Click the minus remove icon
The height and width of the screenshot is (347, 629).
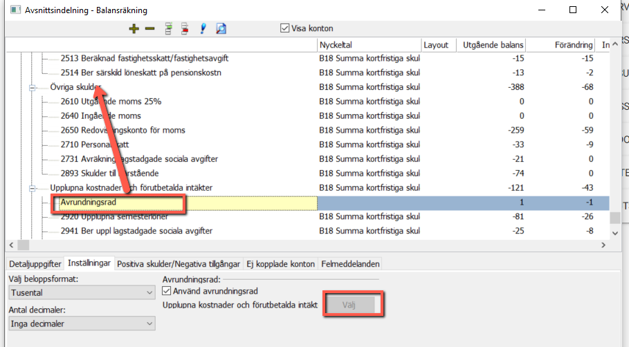point(149,28)
